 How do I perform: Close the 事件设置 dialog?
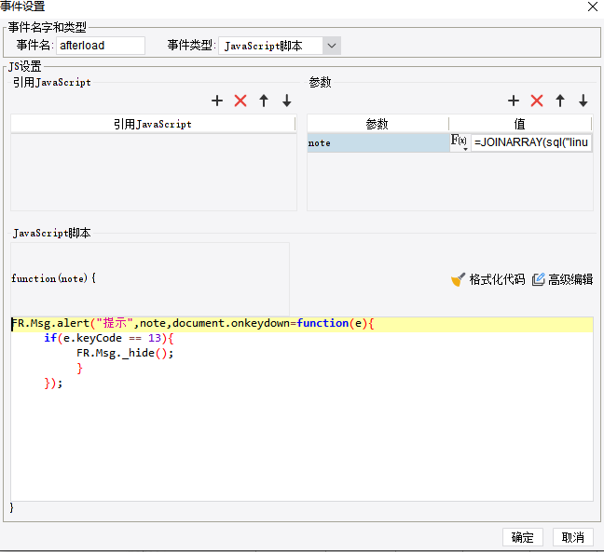pyautogui.click(x=593, y=7)
